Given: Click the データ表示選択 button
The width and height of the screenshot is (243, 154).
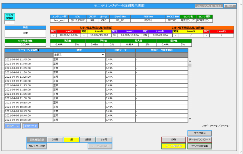Looking at the screenshot, I should (100, 146).
